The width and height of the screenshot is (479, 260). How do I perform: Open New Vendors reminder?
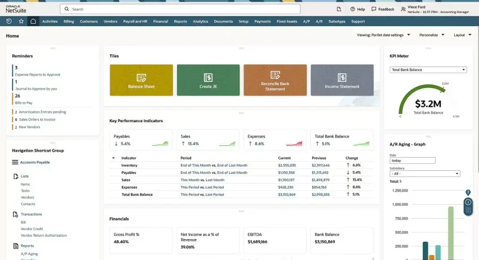point(29,127)
